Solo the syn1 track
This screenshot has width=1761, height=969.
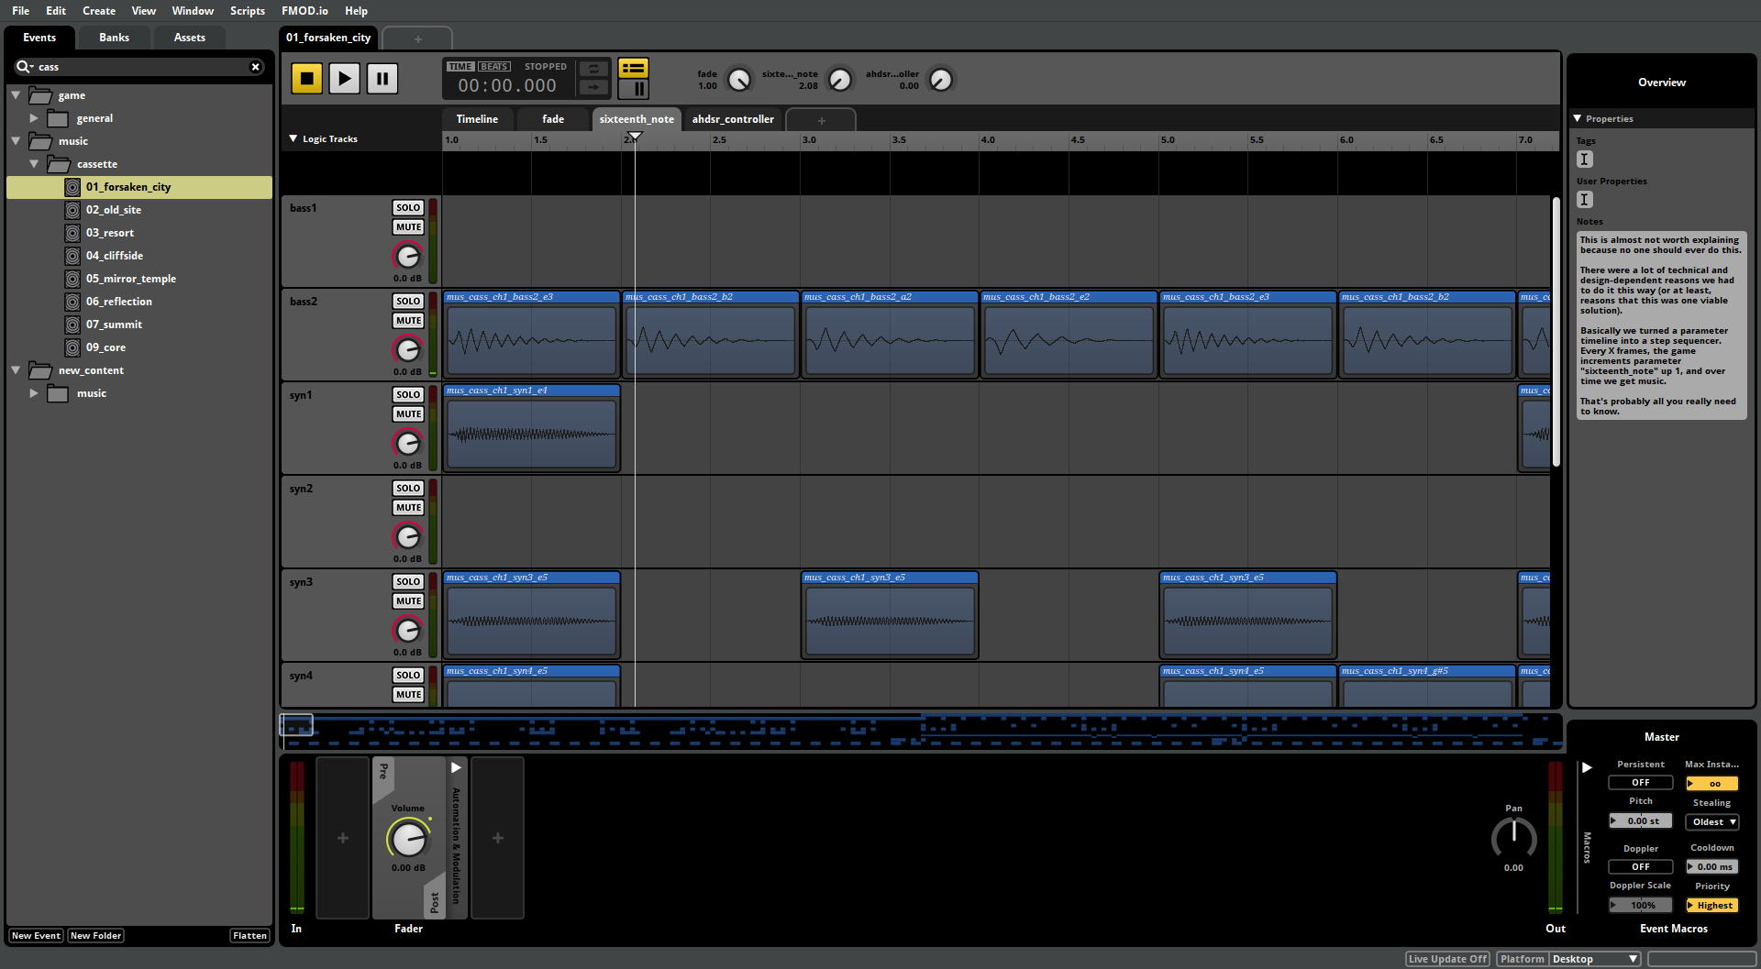[x=408, y=395]
